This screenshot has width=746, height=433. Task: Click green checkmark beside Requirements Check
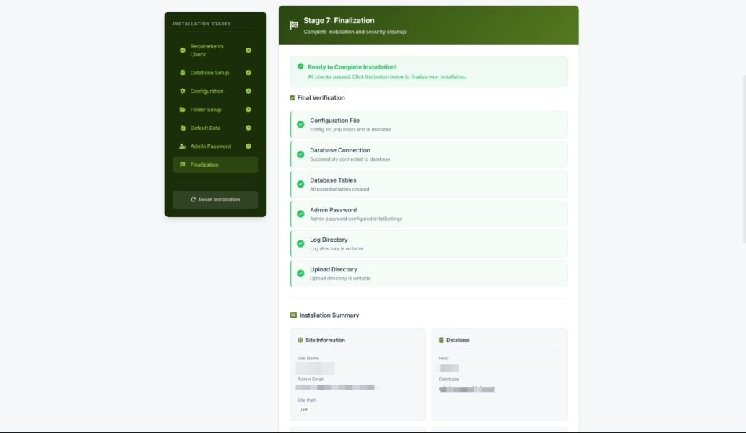pos(248,51)
